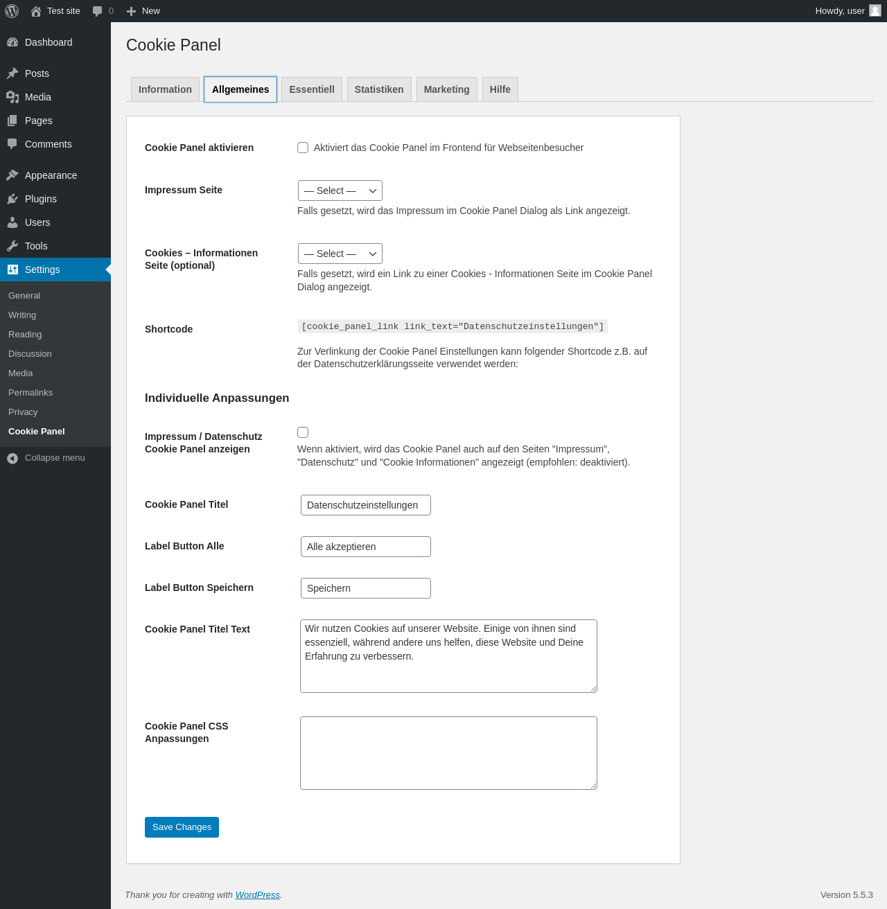Image resolution: width=887 pixels, height=909 pixels.
Task: Click the Version 5.5.3 footer text
Action: pos(847,895)
